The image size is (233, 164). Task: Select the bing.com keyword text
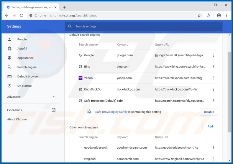123,67
